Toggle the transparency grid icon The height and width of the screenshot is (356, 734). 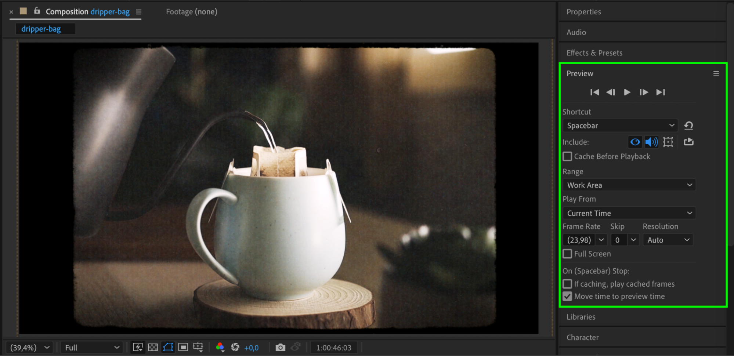click(x=153, y=347)
